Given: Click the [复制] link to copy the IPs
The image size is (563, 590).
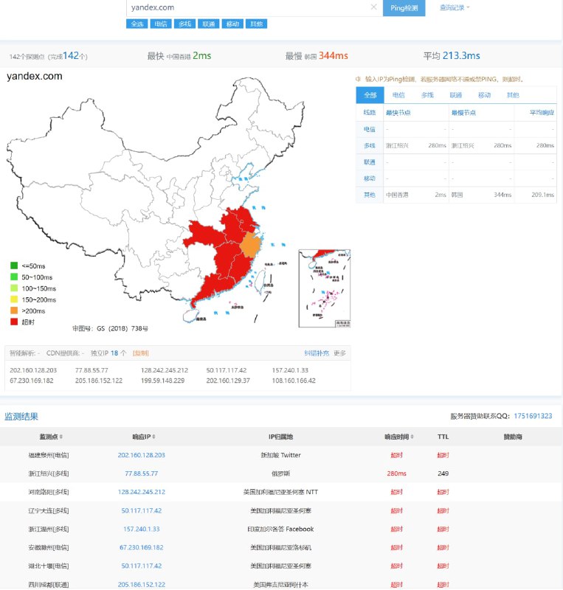Looking at the screenshot, I should (x=141, y=353).
